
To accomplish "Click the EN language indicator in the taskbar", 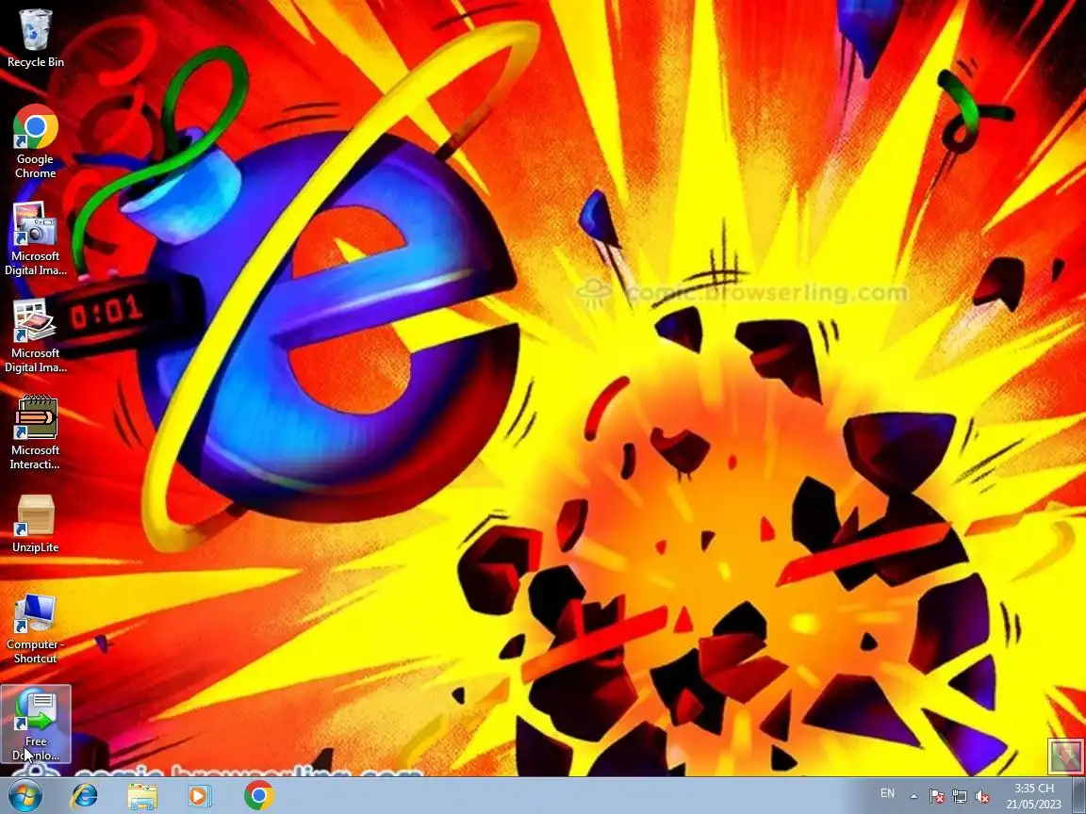I will (887, 793).
